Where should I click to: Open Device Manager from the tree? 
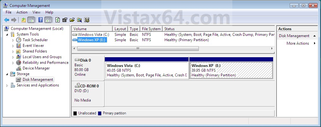(36, 68)
